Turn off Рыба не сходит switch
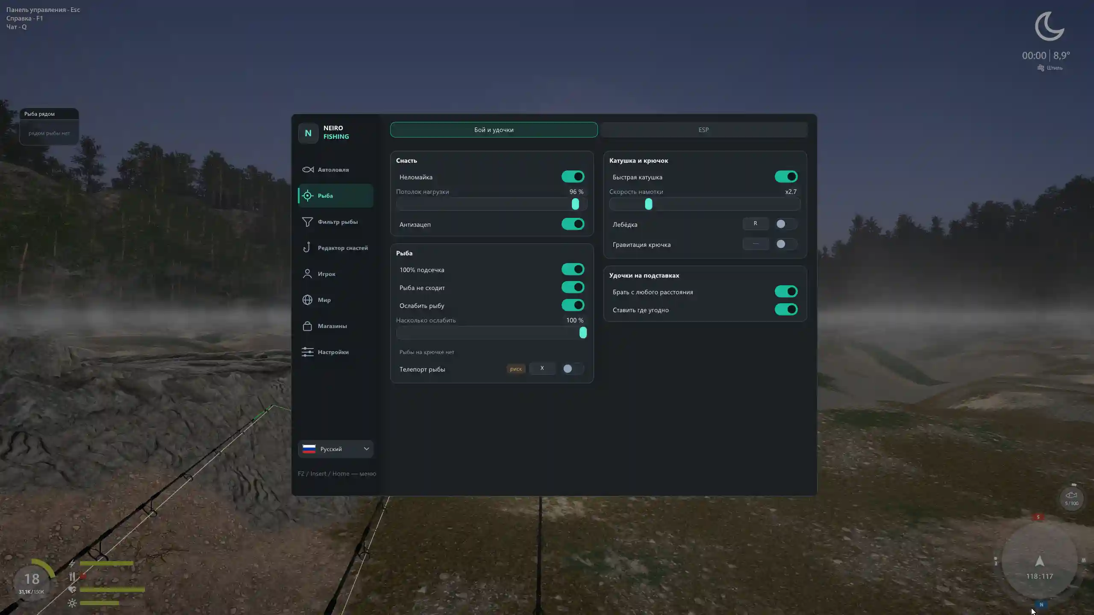The width and height of the screenshot is (1094, 615). [573, 287]
